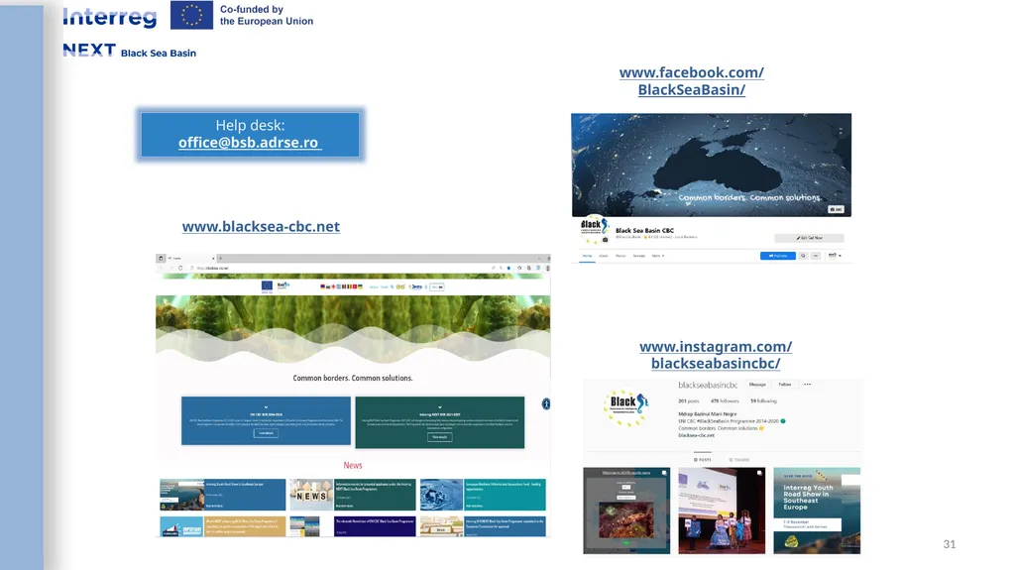The image size is (1015, 570).
Task: Click the blue Promote button on Facebook
Action: click(778, 256)
